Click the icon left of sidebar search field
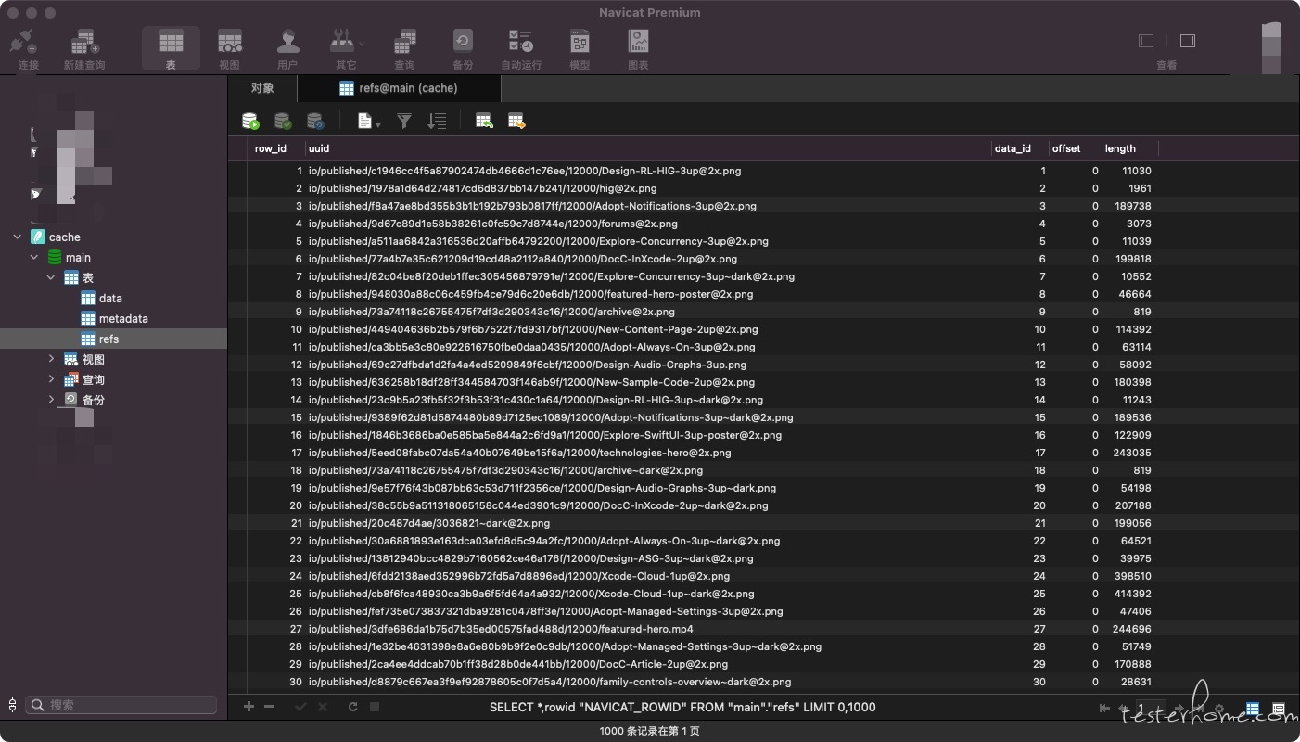 [12, 705]
